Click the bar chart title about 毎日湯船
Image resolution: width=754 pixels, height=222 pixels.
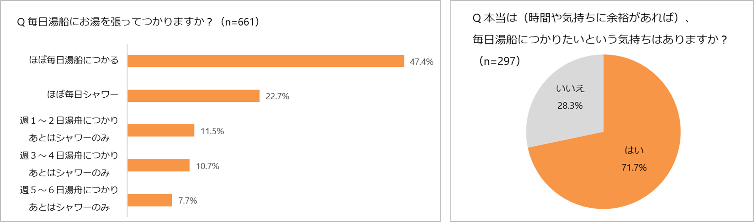point(138,22)
